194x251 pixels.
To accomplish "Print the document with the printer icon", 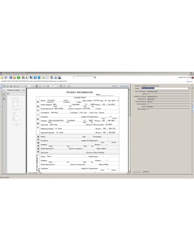I will click(x=11, y=86).
